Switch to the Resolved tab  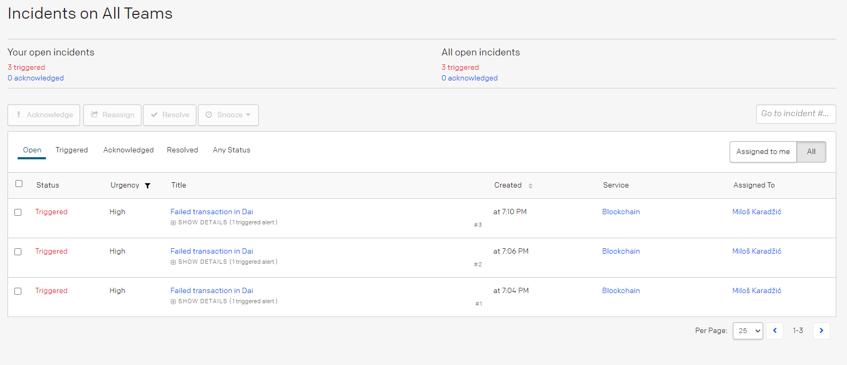tap(183, 150)
